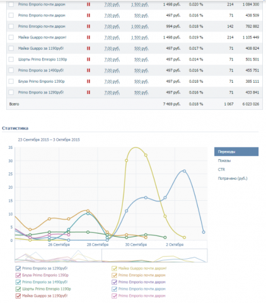Select table checkbox for Primo Emporio за 1490руб!
Viewport: 266px width, 303px height.
(11, 70)
